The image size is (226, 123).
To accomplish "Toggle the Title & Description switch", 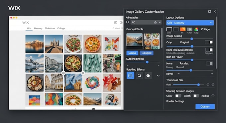I will pyautogui.click(x=209, y=50).
